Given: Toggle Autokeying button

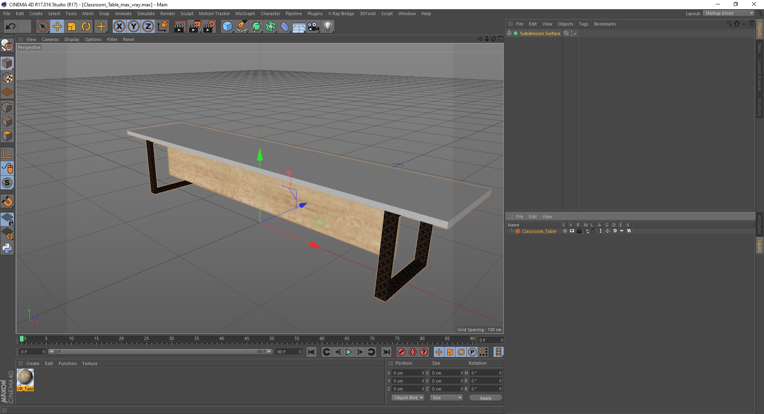Looking at the screenshot, I should tap(413, 352).
